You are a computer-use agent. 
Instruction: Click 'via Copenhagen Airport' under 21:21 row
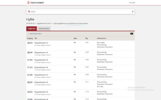(x=43, y=70)
